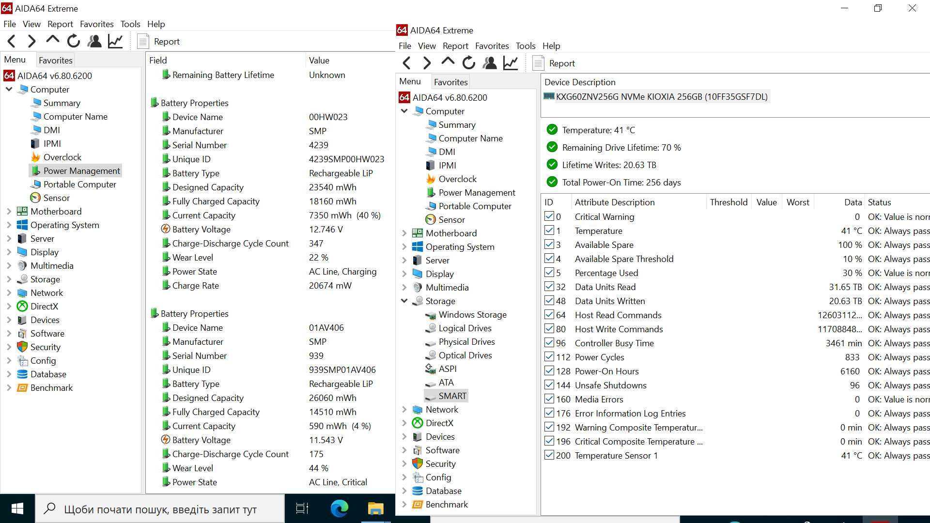930x523 pixels.
Task: Uncheck Data Units Read checkbox
Action: (549, 287)
